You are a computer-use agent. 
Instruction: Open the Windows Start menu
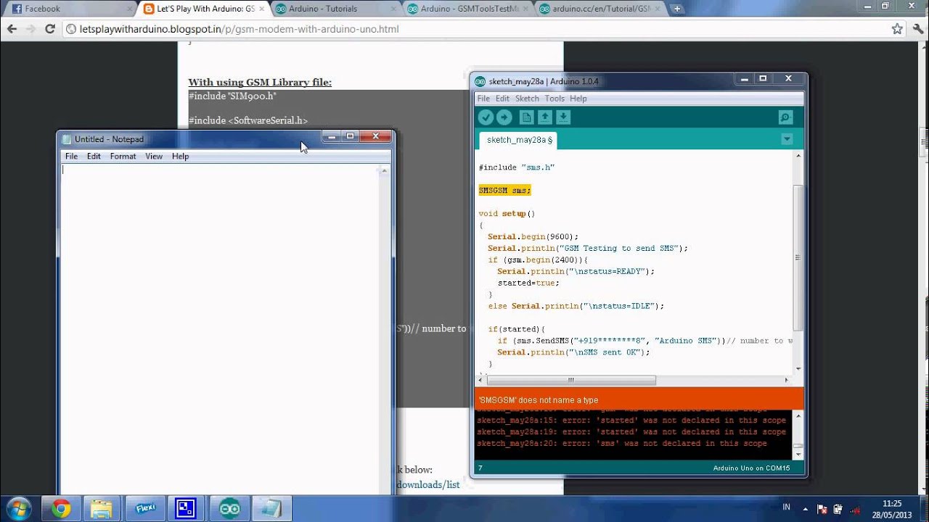tap(17, 508)
